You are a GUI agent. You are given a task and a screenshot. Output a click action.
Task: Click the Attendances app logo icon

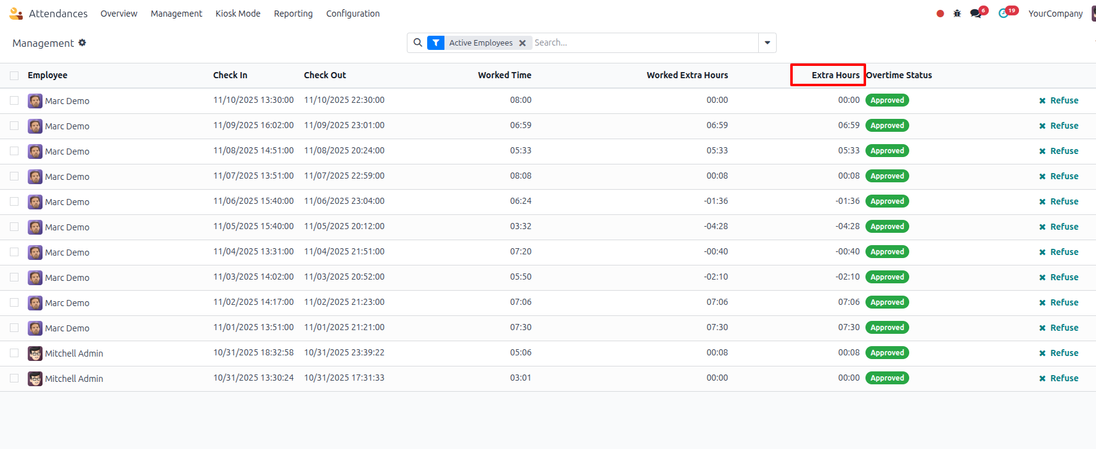tap(16, 14)
